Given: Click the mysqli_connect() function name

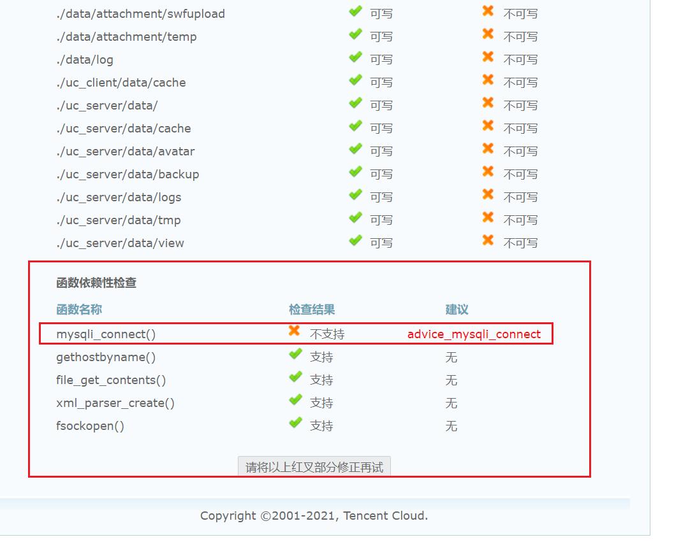Looking at the screenshot, I should pos(106,334).
